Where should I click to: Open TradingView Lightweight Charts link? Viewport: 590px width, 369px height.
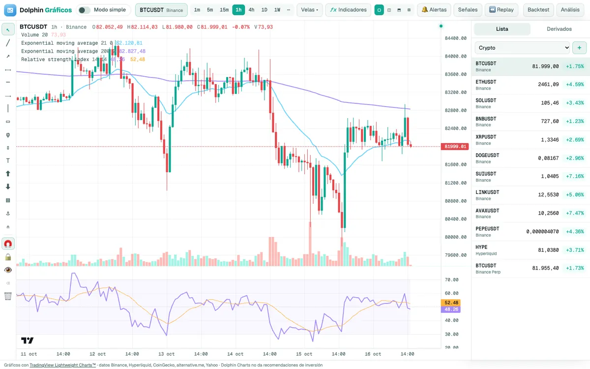tap(62, 365)
